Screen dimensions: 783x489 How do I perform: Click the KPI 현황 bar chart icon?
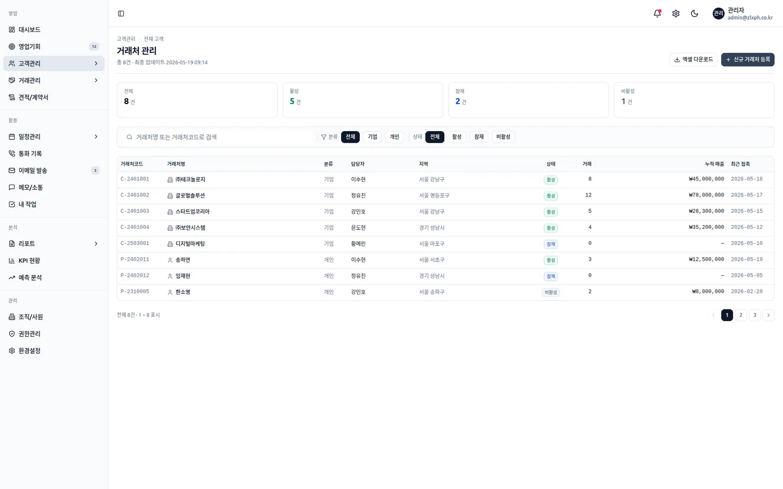(12, 261)
